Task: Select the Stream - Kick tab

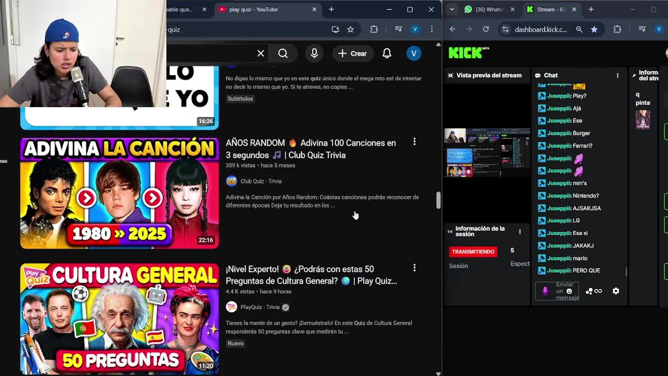Action: [551, 9]
